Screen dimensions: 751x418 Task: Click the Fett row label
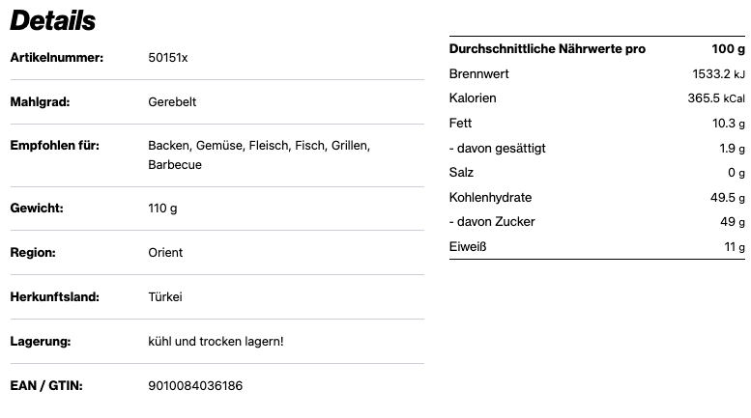(460, 124)
